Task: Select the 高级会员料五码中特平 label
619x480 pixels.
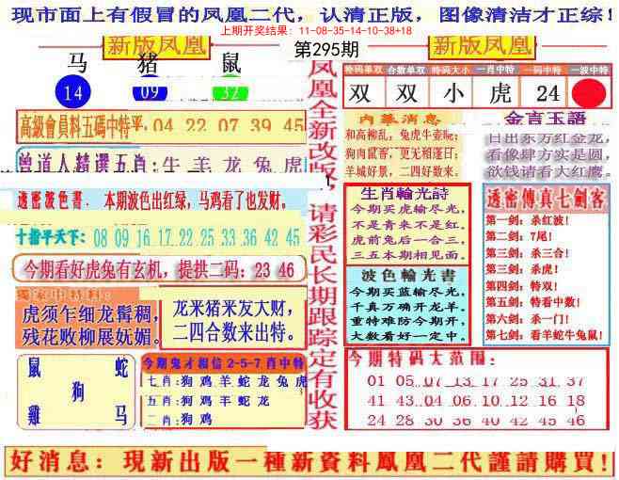Action: tap(80, 125)
